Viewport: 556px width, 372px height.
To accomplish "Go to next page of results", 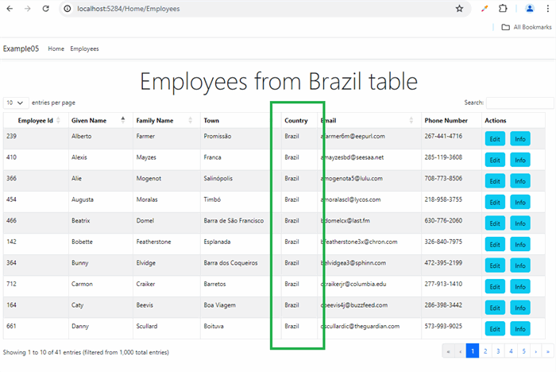I will pos(536,351).
